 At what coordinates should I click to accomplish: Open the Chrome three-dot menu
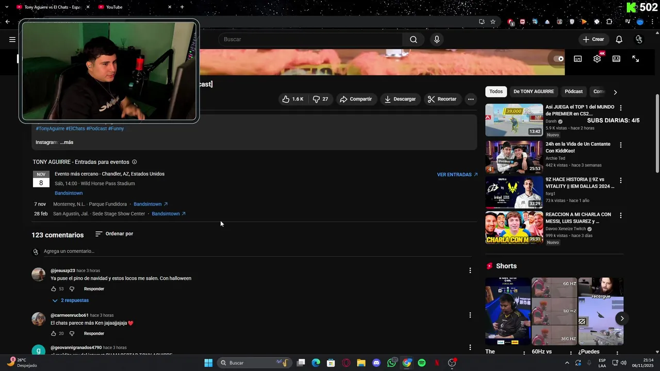pyautogui.click(x=652, y=22)
